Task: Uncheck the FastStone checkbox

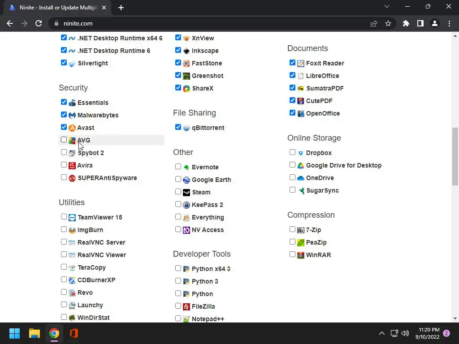Action: (178, 63)
